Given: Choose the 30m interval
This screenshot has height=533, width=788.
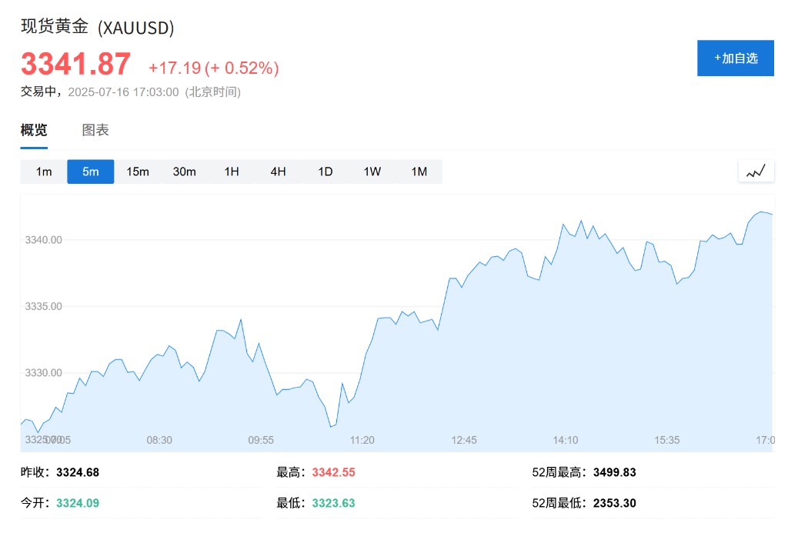Looking at the screenshot, I should (x=185, y=172).
